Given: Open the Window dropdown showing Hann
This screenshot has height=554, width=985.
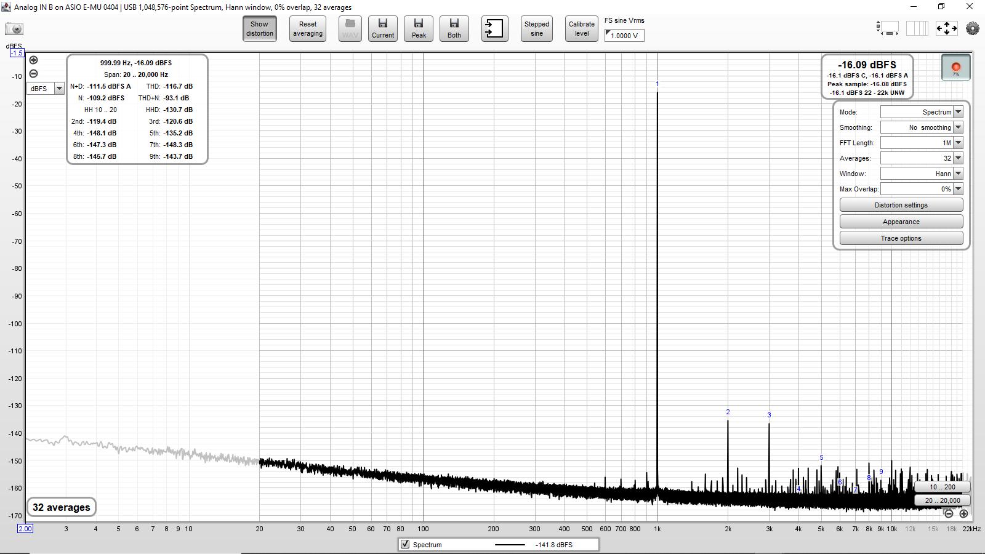Looking at the screenshot, I should pos(922,174).
